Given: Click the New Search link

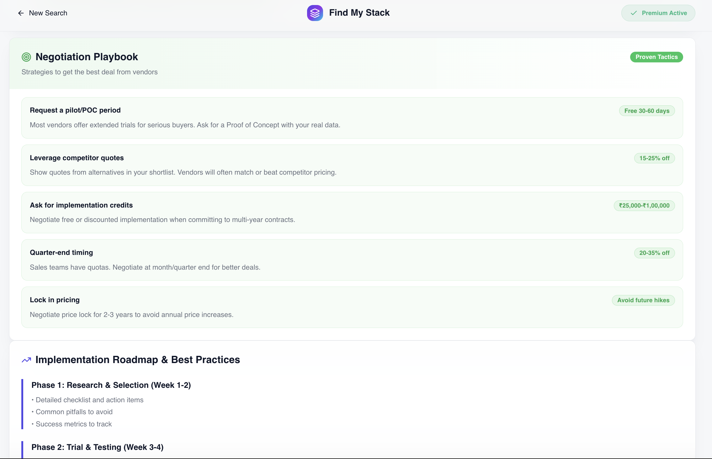Looking at the screenshot, I should click(48, 13).
